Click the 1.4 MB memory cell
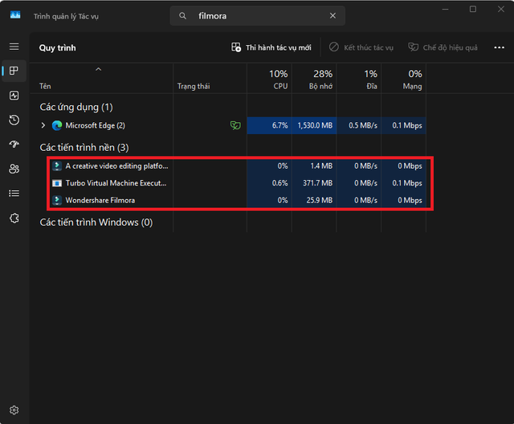Image resolution: width=514 pixels, height=424 pixels. (x=314, y=166)
